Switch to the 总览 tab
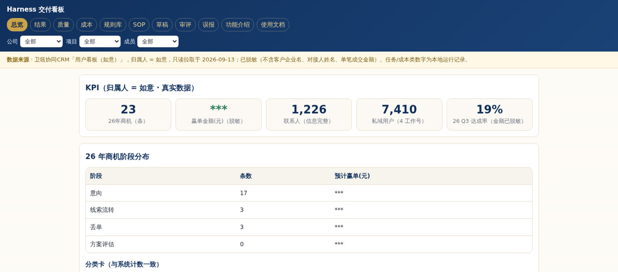 click(17, 25)
